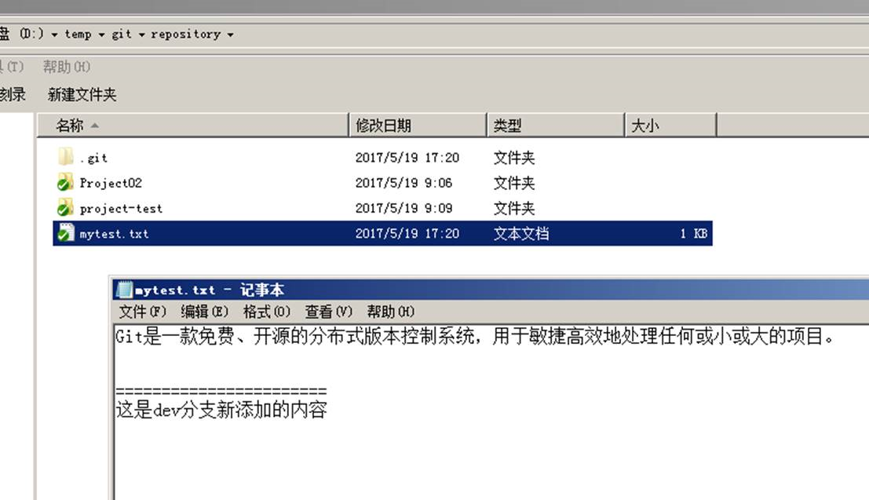The width and height of the screenshot is (869, 500).
Task: Select the project-test folder icon
Action: [x=65, y=207]
